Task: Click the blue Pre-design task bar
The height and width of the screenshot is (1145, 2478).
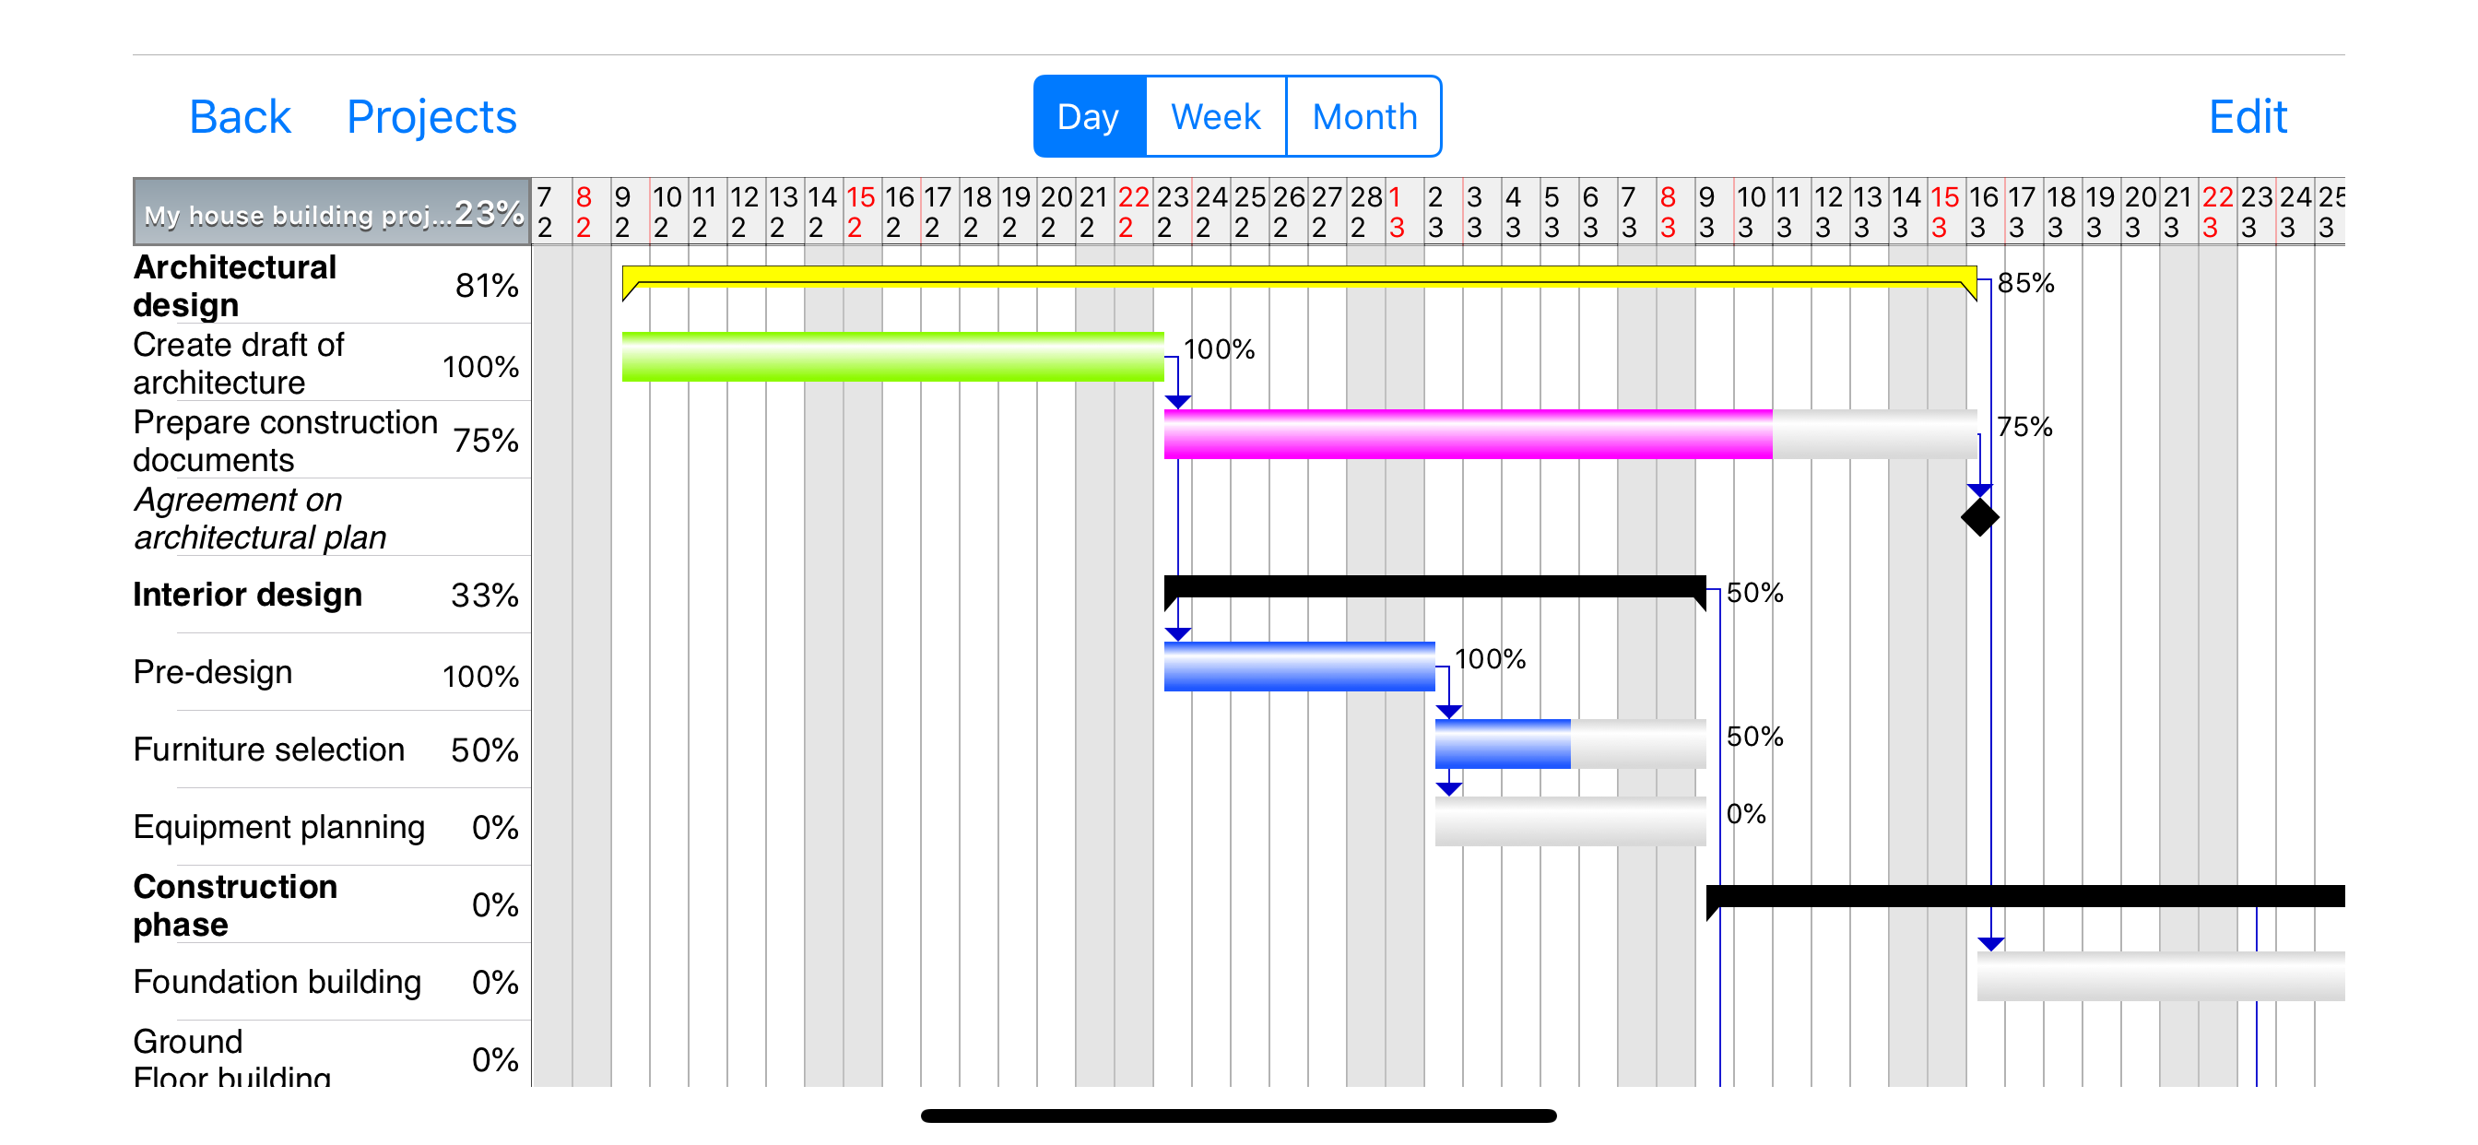Action: [1299, 666]
